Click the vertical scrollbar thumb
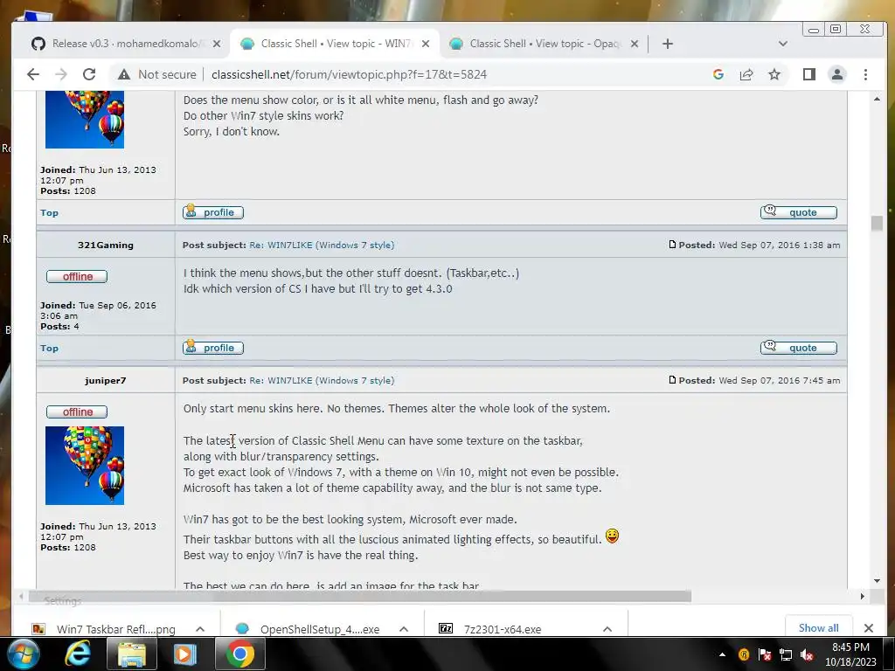The height and width of the screenshot is (671, 895). point(877,223)
